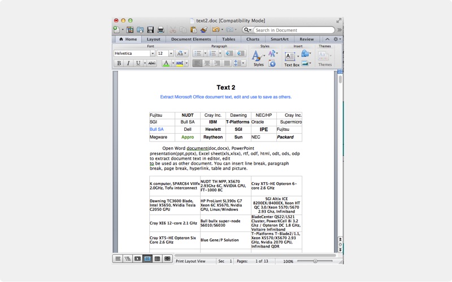Align text right
Viewport: 452px width, 282px height.
tap(217, 63)
